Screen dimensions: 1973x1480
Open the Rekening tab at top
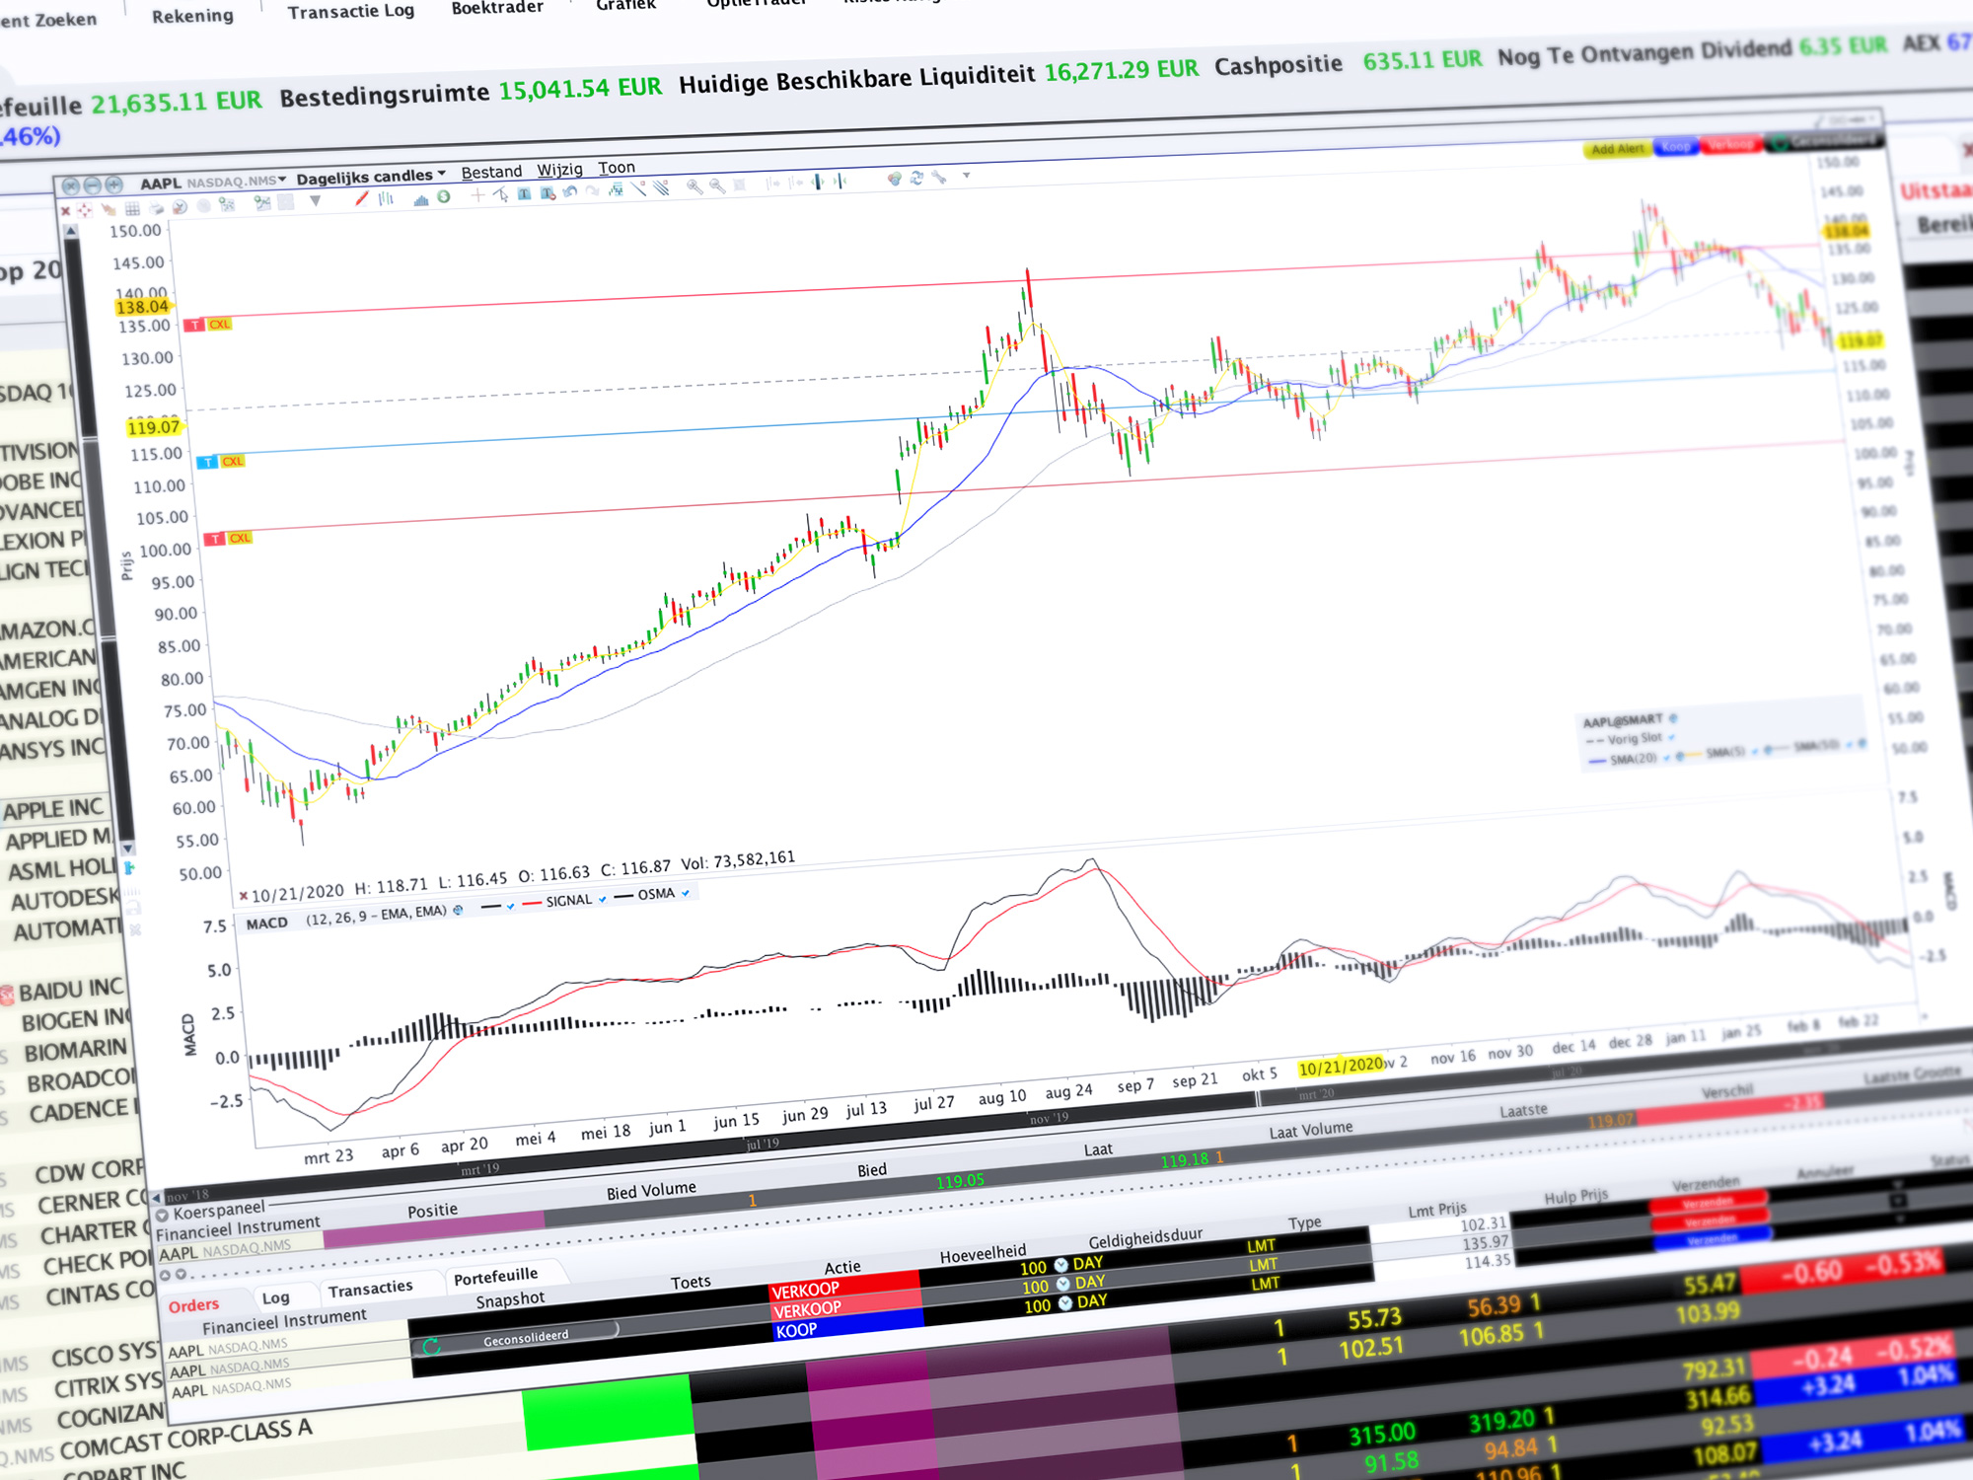(192, 15)
